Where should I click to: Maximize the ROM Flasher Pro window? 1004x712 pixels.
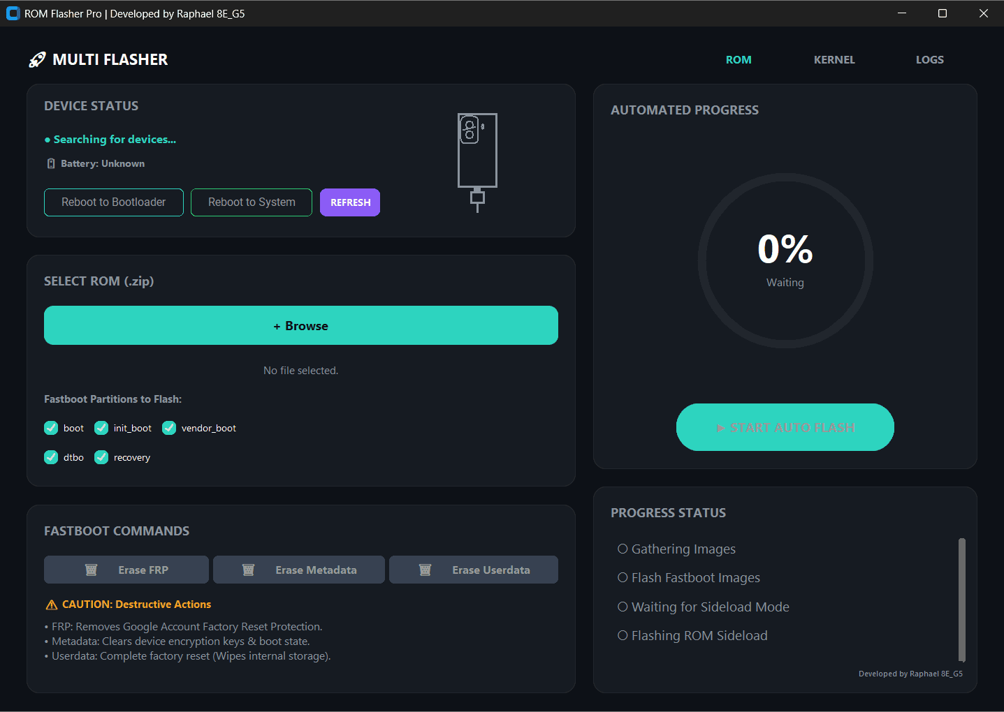[943, 13]
